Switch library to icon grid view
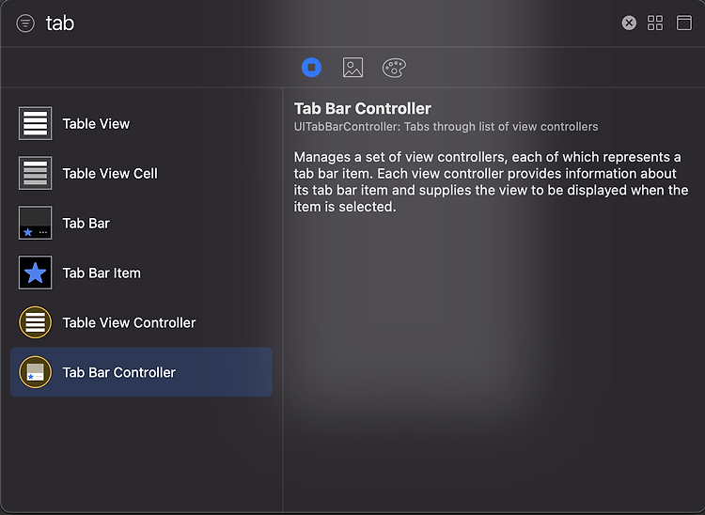Viewport: 705px width, 515px height. [655, 23]
